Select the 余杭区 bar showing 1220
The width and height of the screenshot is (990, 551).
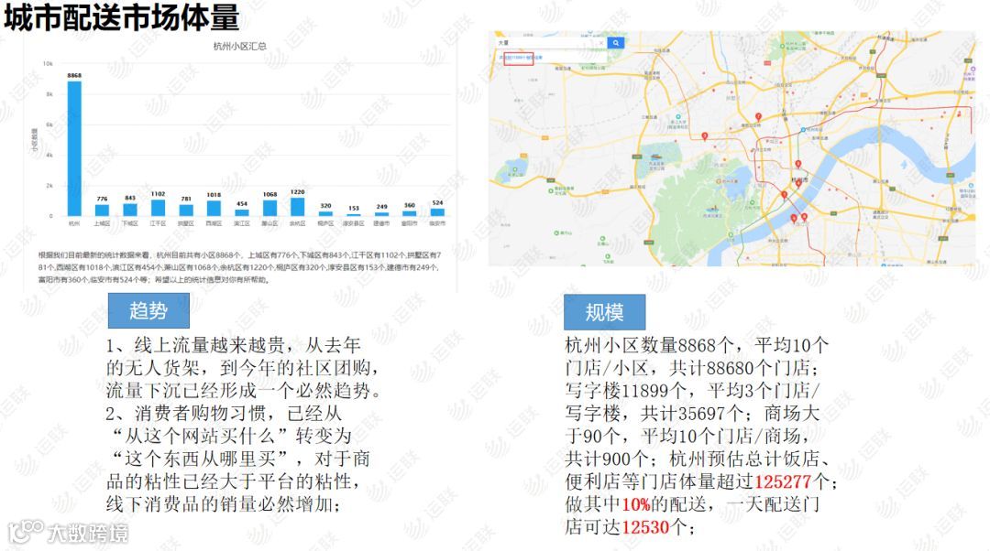[x=297, y=207]
